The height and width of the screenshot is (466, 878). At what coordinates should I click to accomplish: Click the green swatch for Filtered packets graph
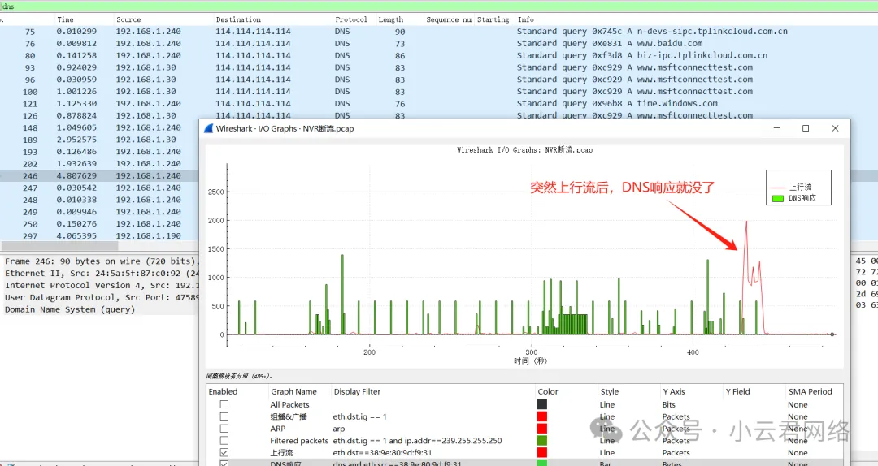coord(542,441)
